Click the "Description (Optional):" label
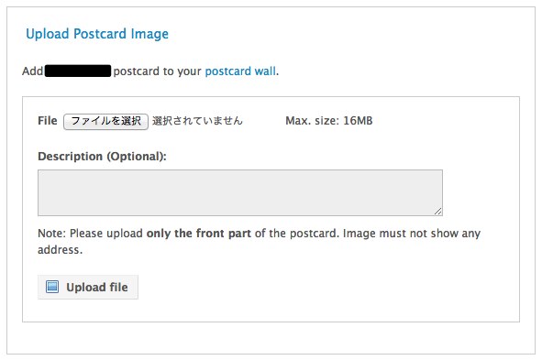Viewport: 542px width, 360px height. (102, 157)
